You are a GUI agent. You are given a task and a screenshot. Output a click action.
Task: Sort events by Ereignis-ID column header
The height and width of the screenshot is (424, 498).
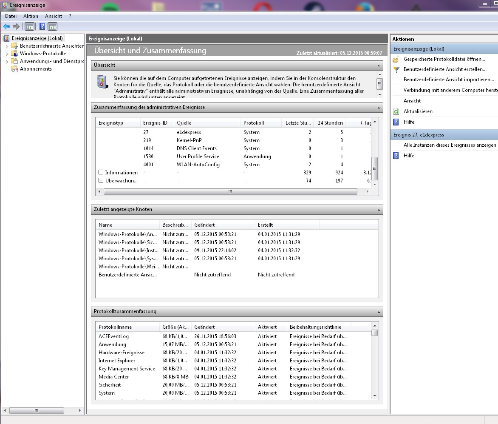[157, 122]
